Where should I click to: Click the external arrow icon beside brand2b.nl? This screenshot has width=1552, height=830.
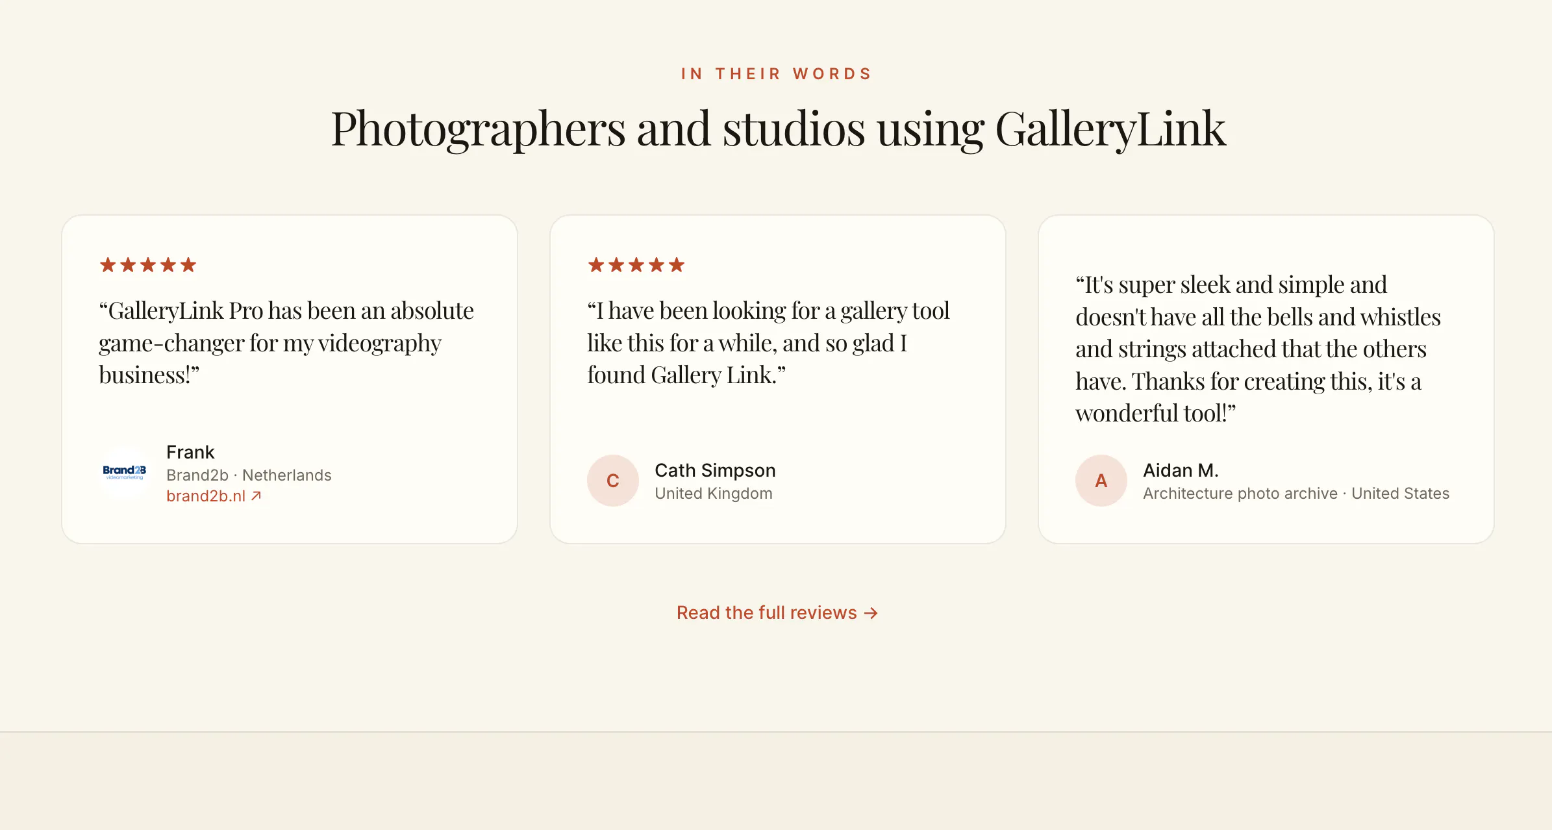(257, 496)
